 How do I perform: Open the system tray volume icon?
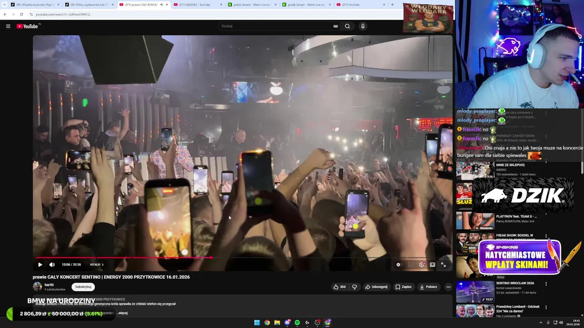click(x=561, y=323)
